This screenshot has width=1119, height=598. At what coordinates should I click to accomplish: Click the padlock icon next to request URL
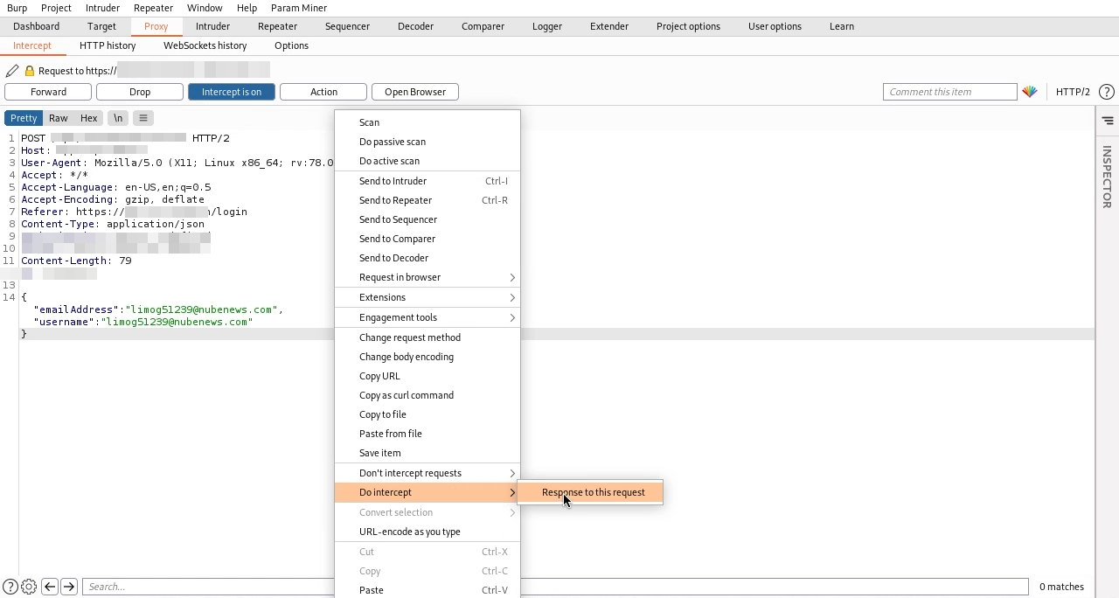point(29,71)
